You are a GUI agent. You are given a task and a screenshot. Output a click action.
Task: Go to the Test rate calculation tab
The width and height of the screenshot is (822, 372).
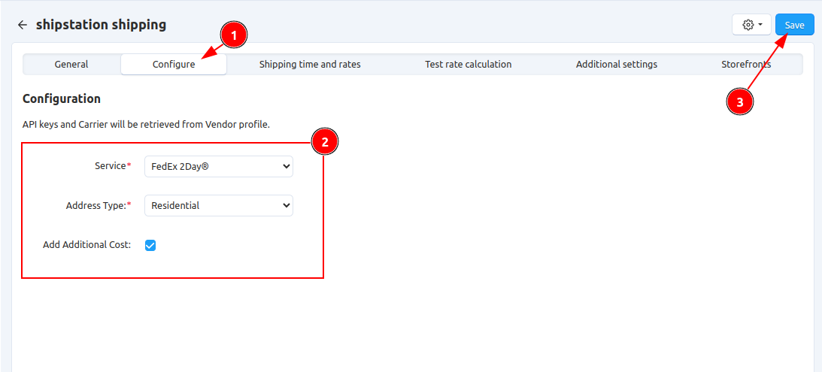[468, 65]
